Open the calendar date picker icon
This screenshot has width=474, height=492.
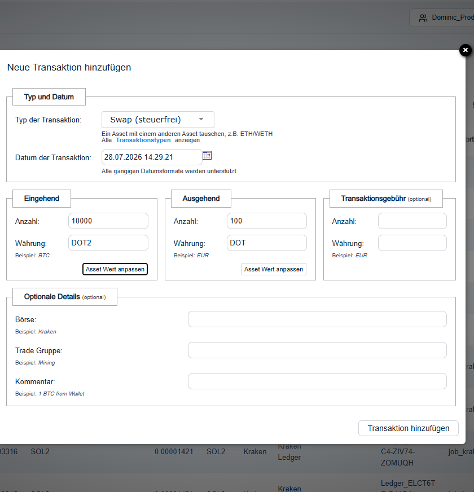tap(207, 155)
